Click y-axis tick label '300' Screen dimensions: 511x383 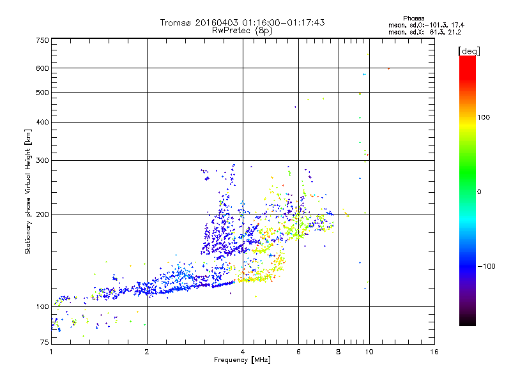point(42,161)
